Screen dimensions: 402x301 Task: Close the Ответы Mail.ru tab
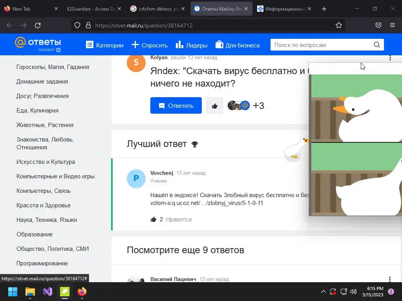pyautogui.click(x=246, y=9)
